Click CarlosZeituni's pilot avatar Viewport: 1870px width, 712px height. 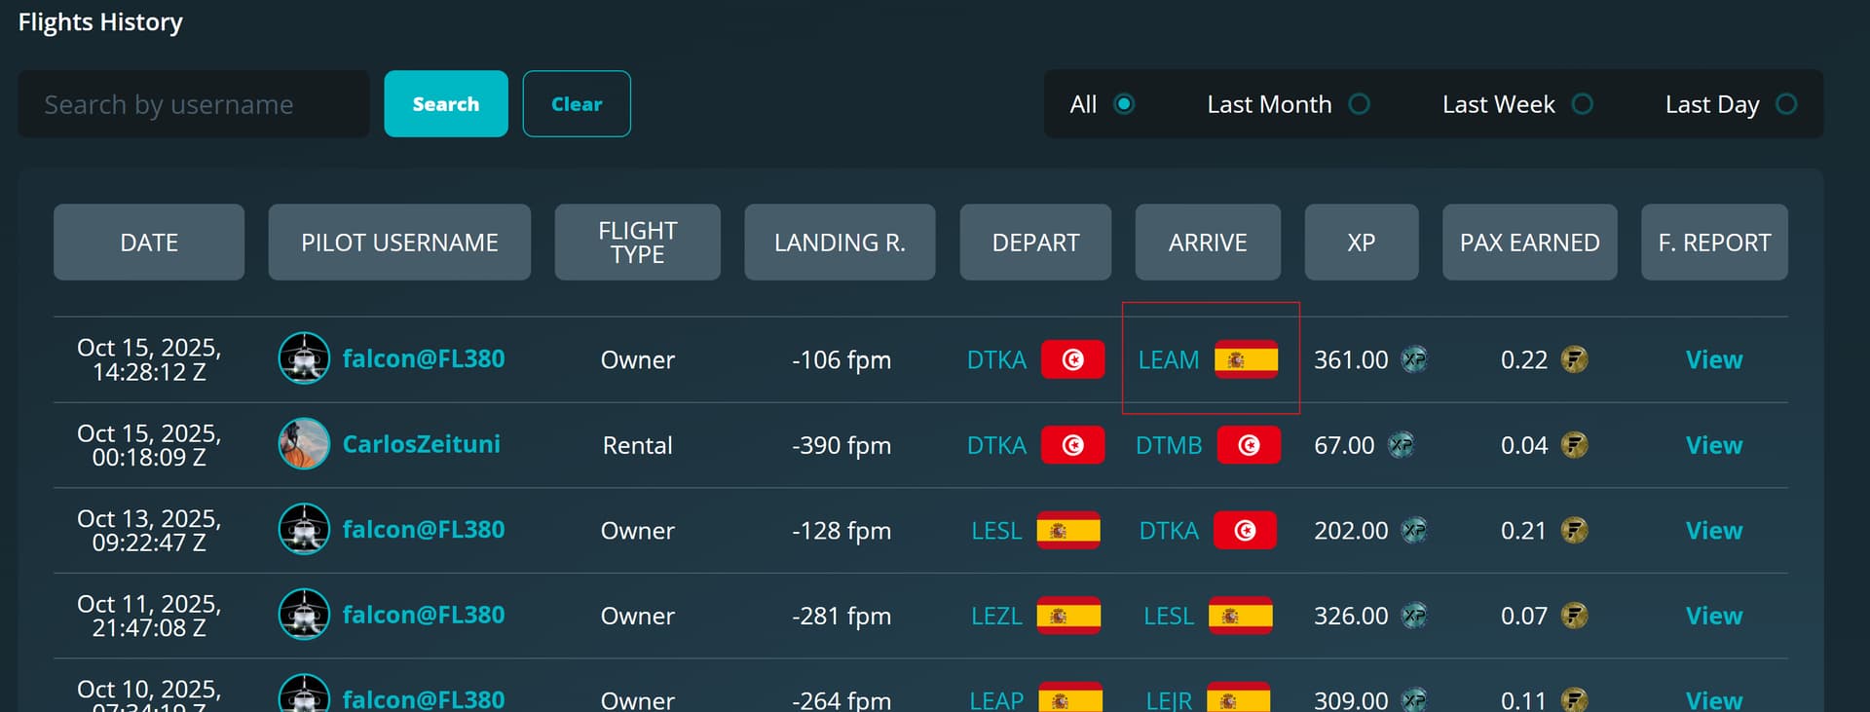[x=304, y=444]
